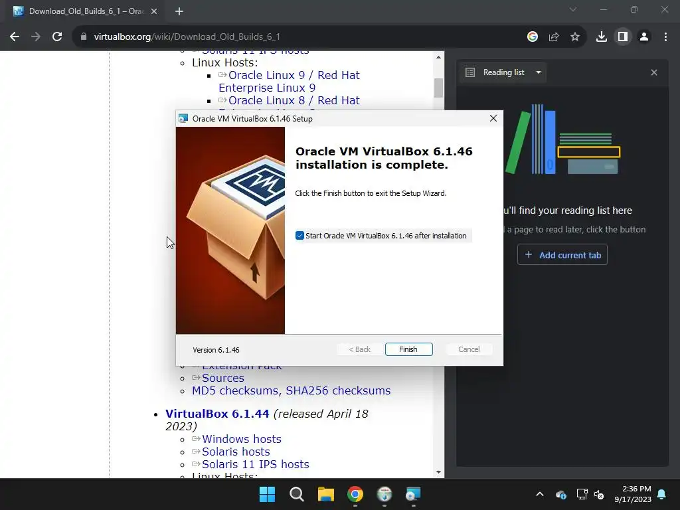Open the tab search chevron

[573, 9]
